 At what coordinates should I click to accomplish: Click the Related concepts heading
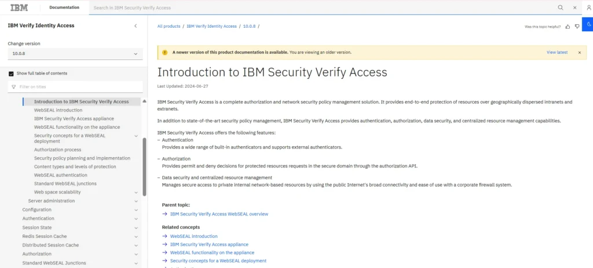coord(181,227)
